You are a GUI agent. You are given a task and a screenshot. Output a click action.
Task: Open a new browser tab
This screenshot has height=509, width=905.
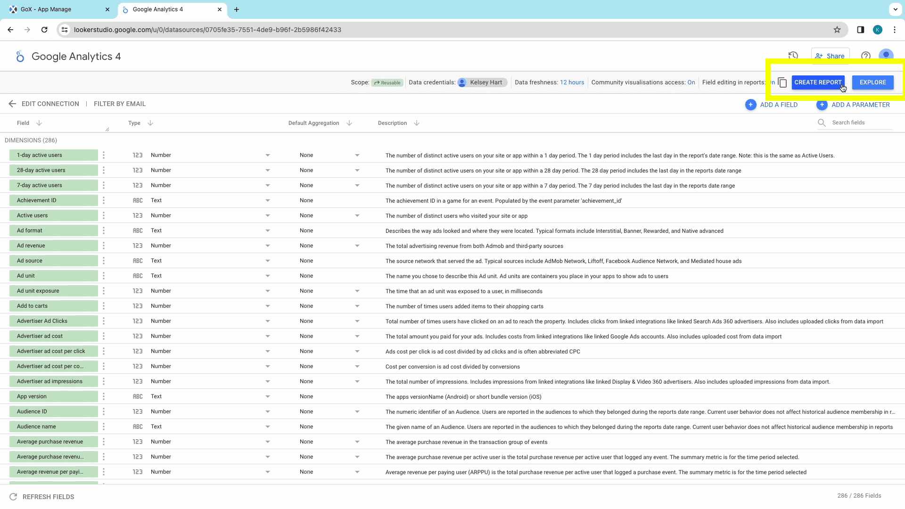point(237,9)
